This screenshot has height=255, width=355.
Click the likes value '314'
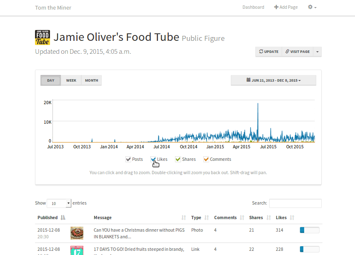pyautogui.click(x=280, y=230)
